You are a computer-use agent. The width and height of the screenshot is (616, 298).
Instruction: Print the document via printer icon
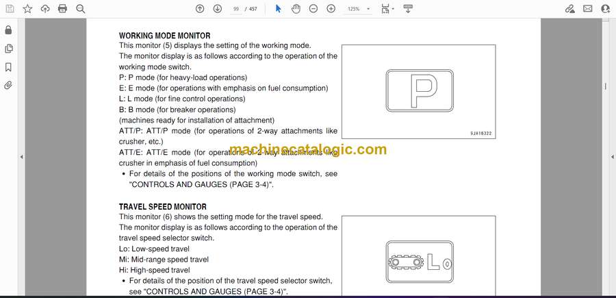[x=62, y=9]
